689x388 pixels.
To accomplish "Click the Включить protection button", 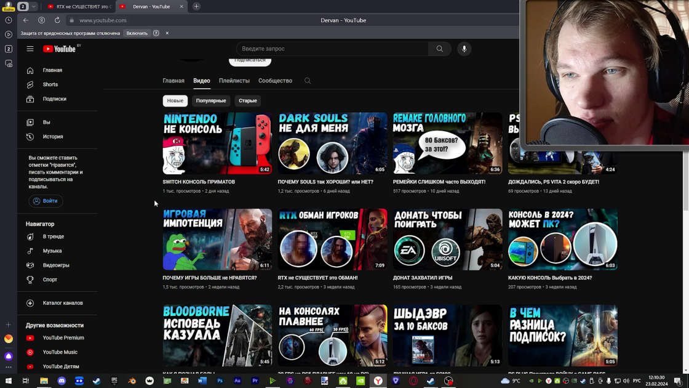I will 137,33.
